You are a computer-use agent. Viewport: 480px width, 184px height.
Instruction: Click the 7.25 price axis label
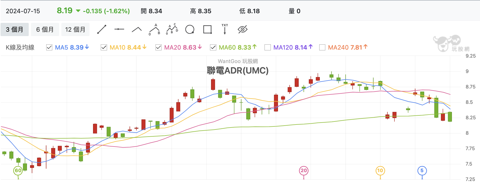471,179
